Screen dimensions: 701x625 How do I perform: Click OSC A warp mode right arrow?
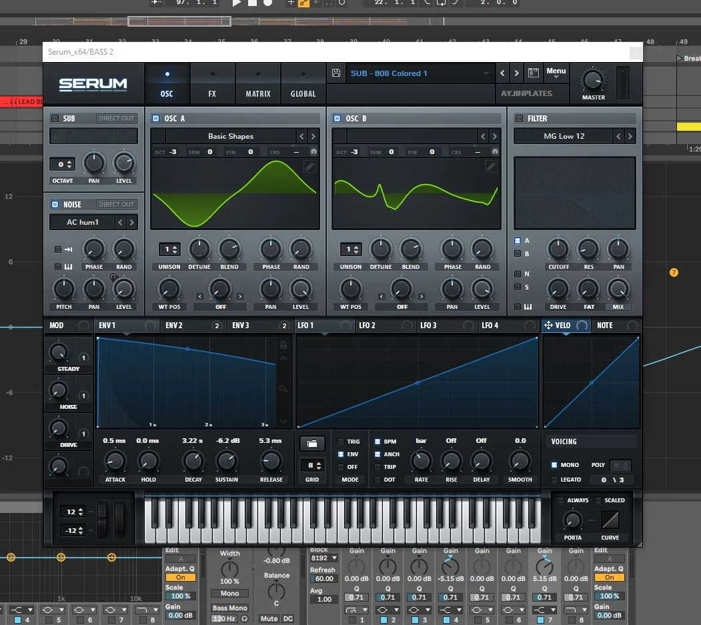point(240,296)
